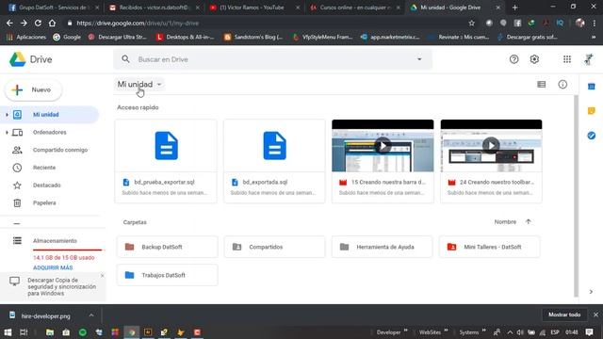603x339 pixels.
Task: Show hidden system tray icons
Action: (x=510, y=332)
